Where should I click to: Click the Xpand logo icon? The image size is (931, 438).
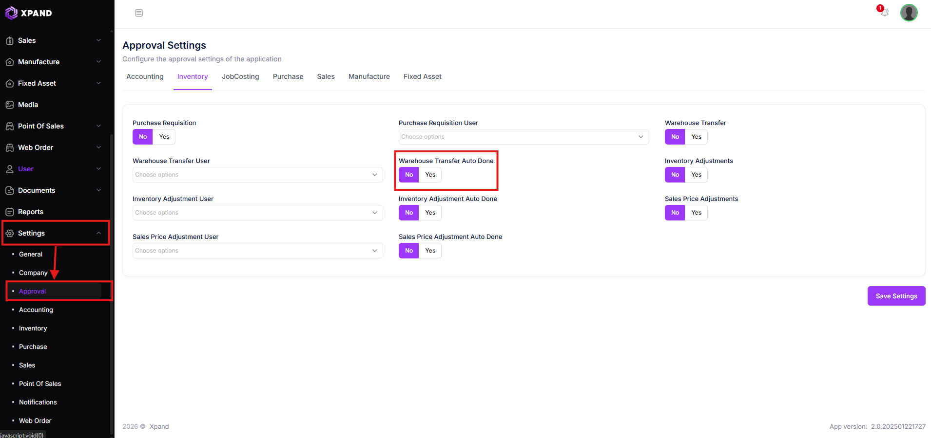coord(11,13)
